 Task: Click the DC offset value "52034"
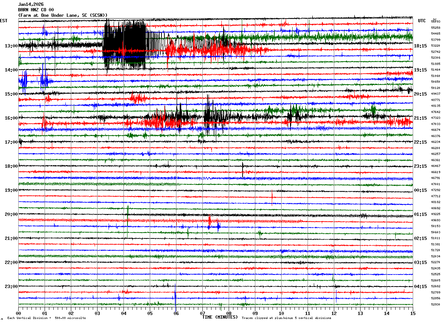point(435,256)
